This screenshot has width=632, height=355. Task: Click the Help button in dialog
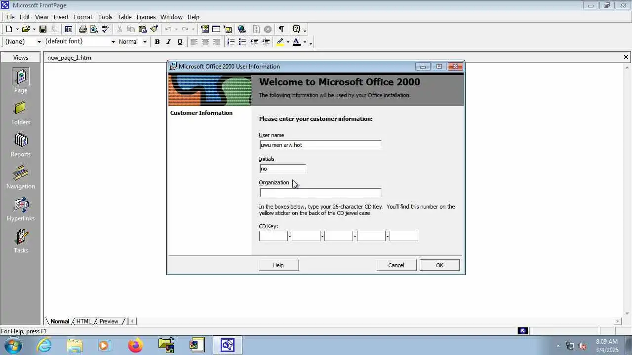[x=278, y=265]
